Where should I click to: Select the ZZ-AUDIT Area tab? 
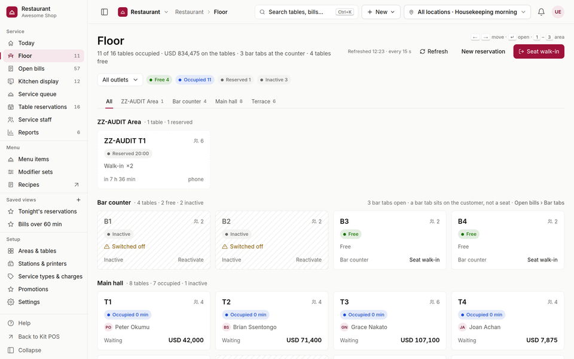(x=142, y=102)
